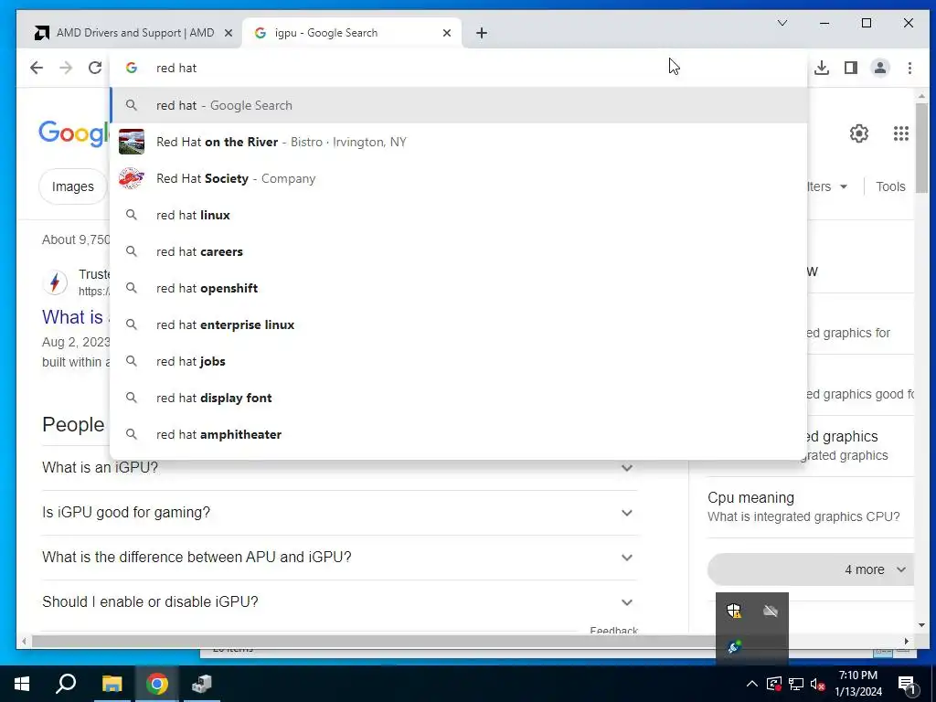Select 'red hat openshift' suggestion
This screenshot has height=702, width=936.
coord(459,288)
